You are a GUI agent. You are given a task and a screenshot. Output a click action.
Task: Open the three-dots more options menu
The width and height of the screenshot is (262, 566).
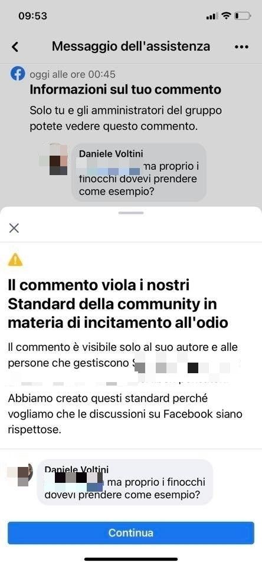click(241, 47)
